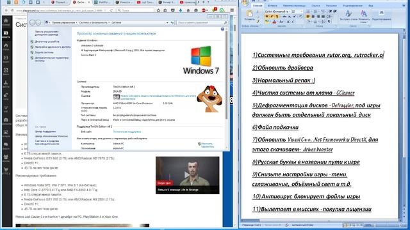Open the numbered list dropdown in Word
This screenshot has height=230, width=410.
[x=319, y=11]
